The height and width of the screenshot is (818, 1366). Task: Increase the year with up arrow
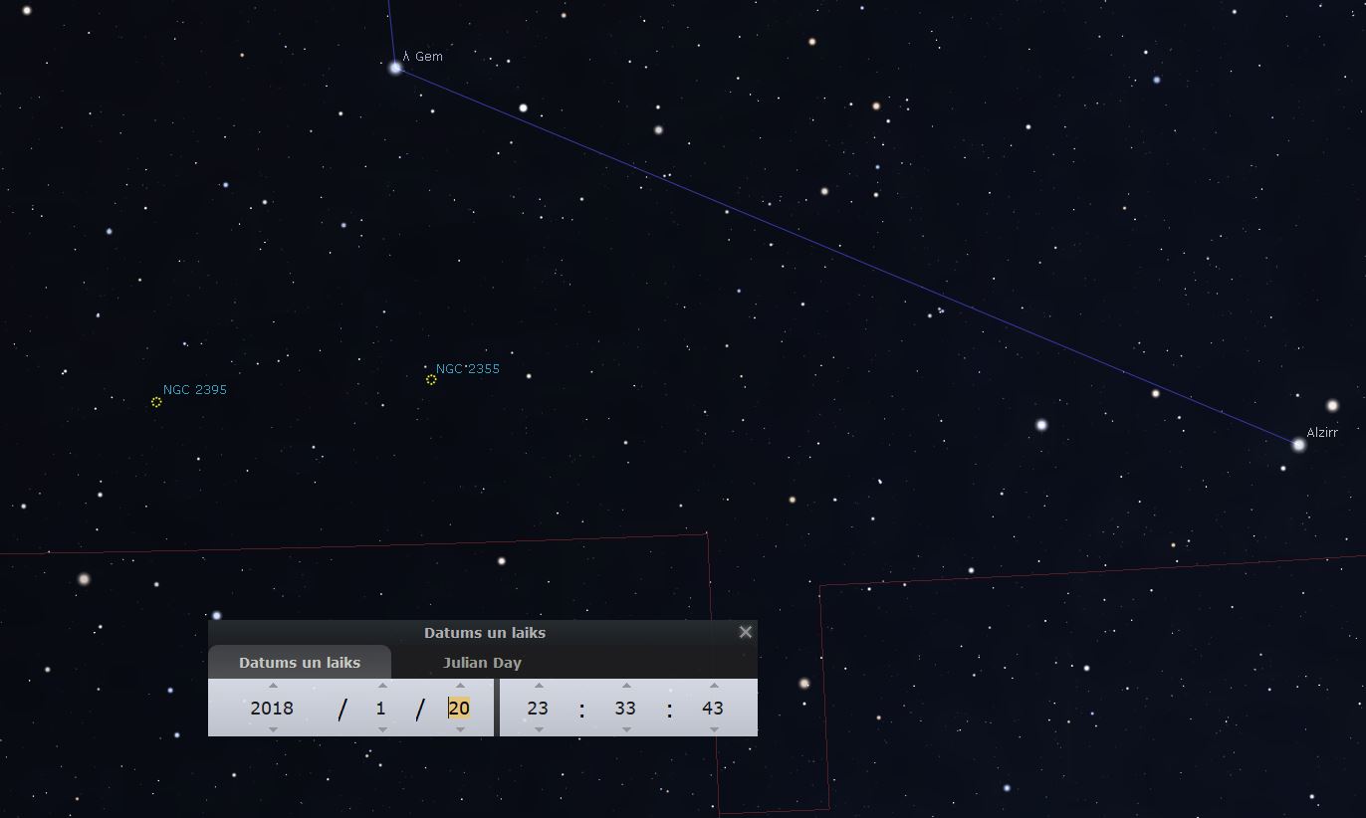tap(273, 686)
